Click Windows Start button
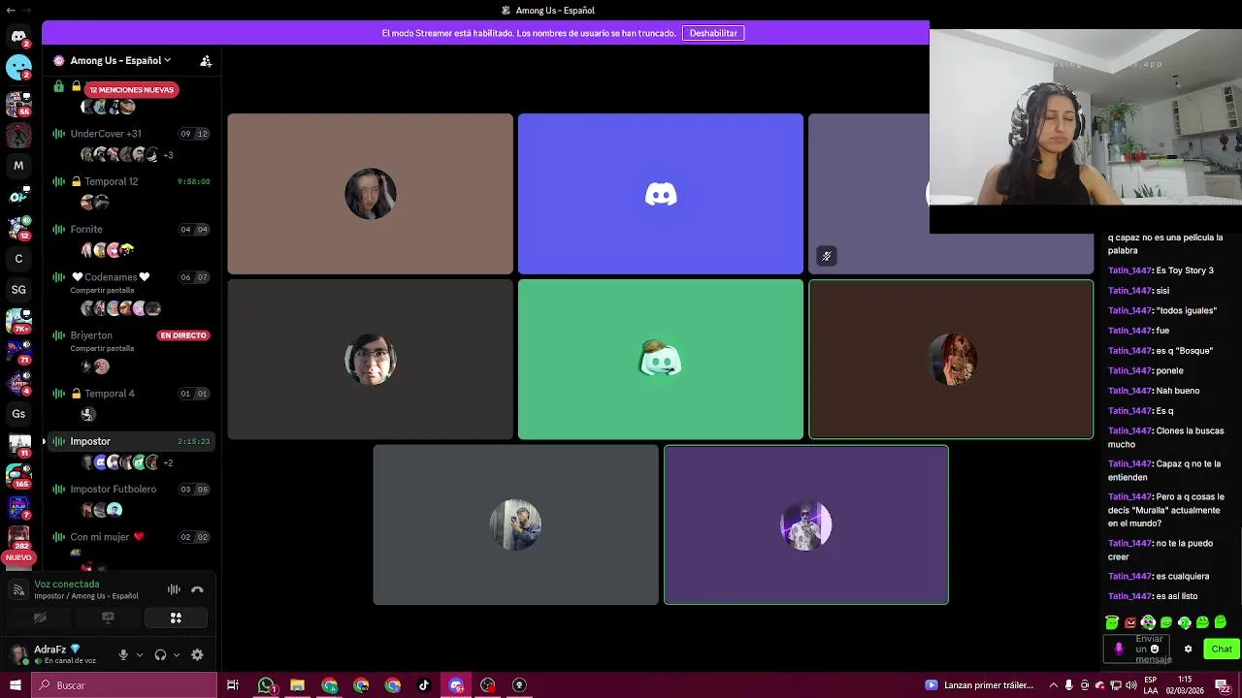 point(15,685)
